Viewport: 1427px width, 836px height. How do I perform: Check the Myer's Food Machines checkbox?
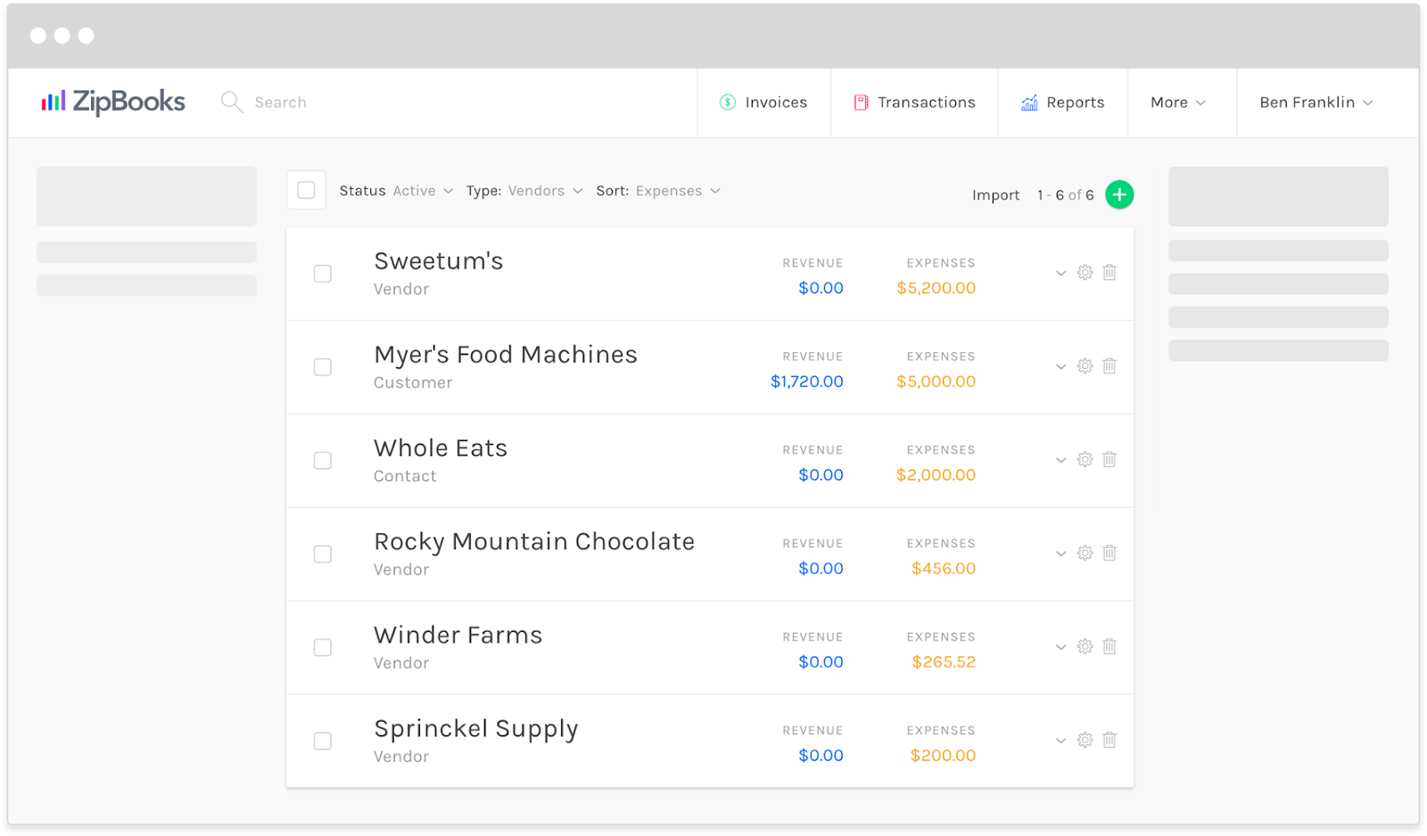pyautogui.click(x=323, y=367)
